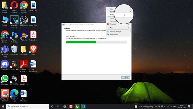Image resolution: width=193 pixels, height=109 pixels.
Task: Select the Brave browser shortcut
Action: tap(33, 50)
